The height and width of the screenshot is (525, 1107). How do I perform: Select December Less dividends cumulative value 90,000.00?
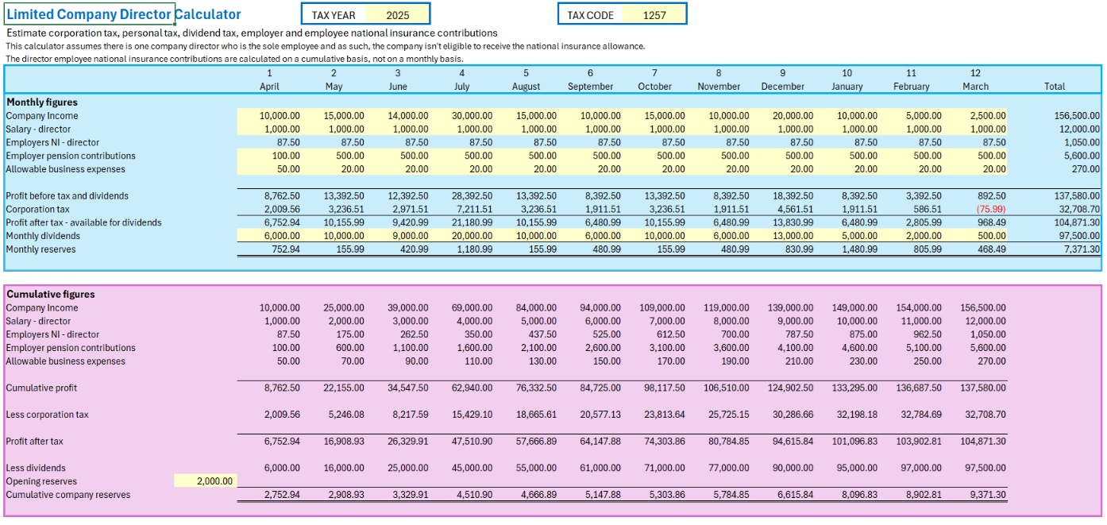(782, 468)
